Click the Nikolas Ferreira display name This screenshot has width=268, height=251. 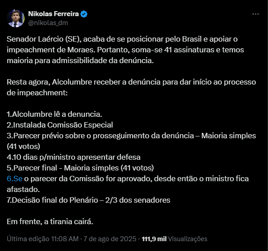pos(53,14)
